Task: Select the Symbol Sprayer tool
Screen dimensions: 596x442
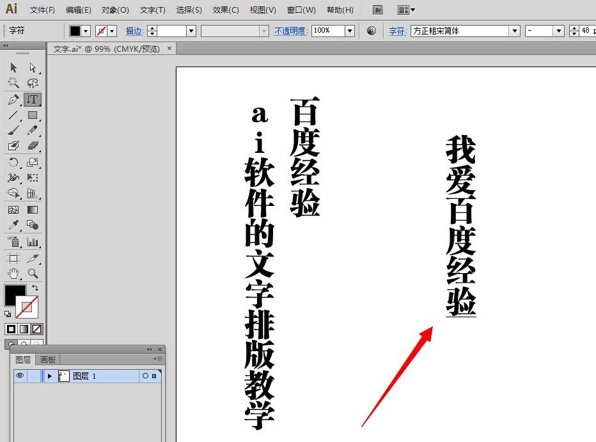Action: pos(13,242)
